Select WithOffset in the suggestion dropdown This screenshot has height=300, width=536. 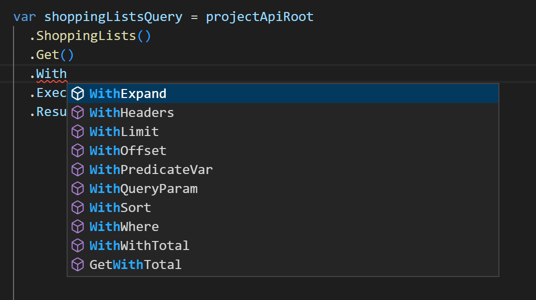[128, 150]
